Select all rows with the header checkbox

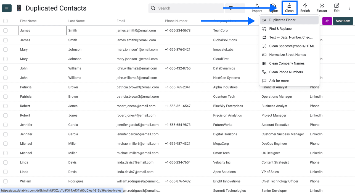5,21
